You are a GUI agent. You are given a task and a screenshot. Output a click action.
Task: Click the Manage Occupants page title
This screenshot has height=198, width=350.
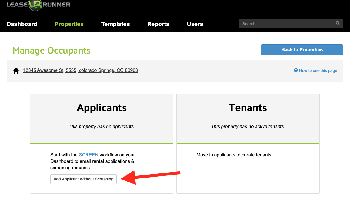pos(52,50)
